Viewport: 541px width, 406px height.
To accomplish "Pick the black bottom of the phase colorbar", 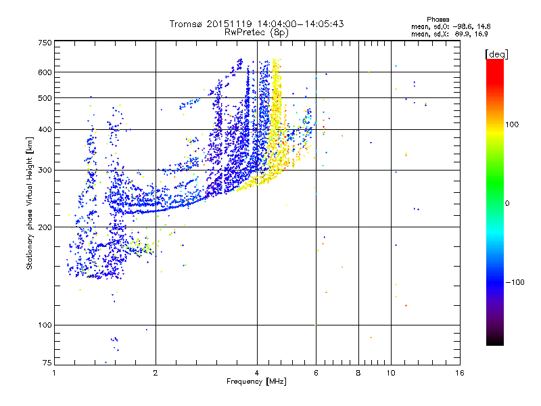I will click(495, 340).
